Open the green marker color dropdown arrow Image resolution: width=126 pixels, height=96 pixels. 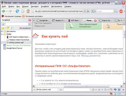[x=96, y=90]
